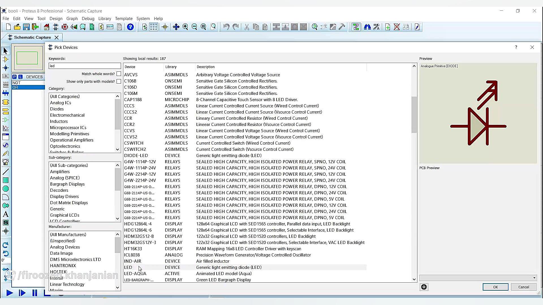Click the New Project toolbar icon
Screen dimensions: 543x305
coord(8,27)
